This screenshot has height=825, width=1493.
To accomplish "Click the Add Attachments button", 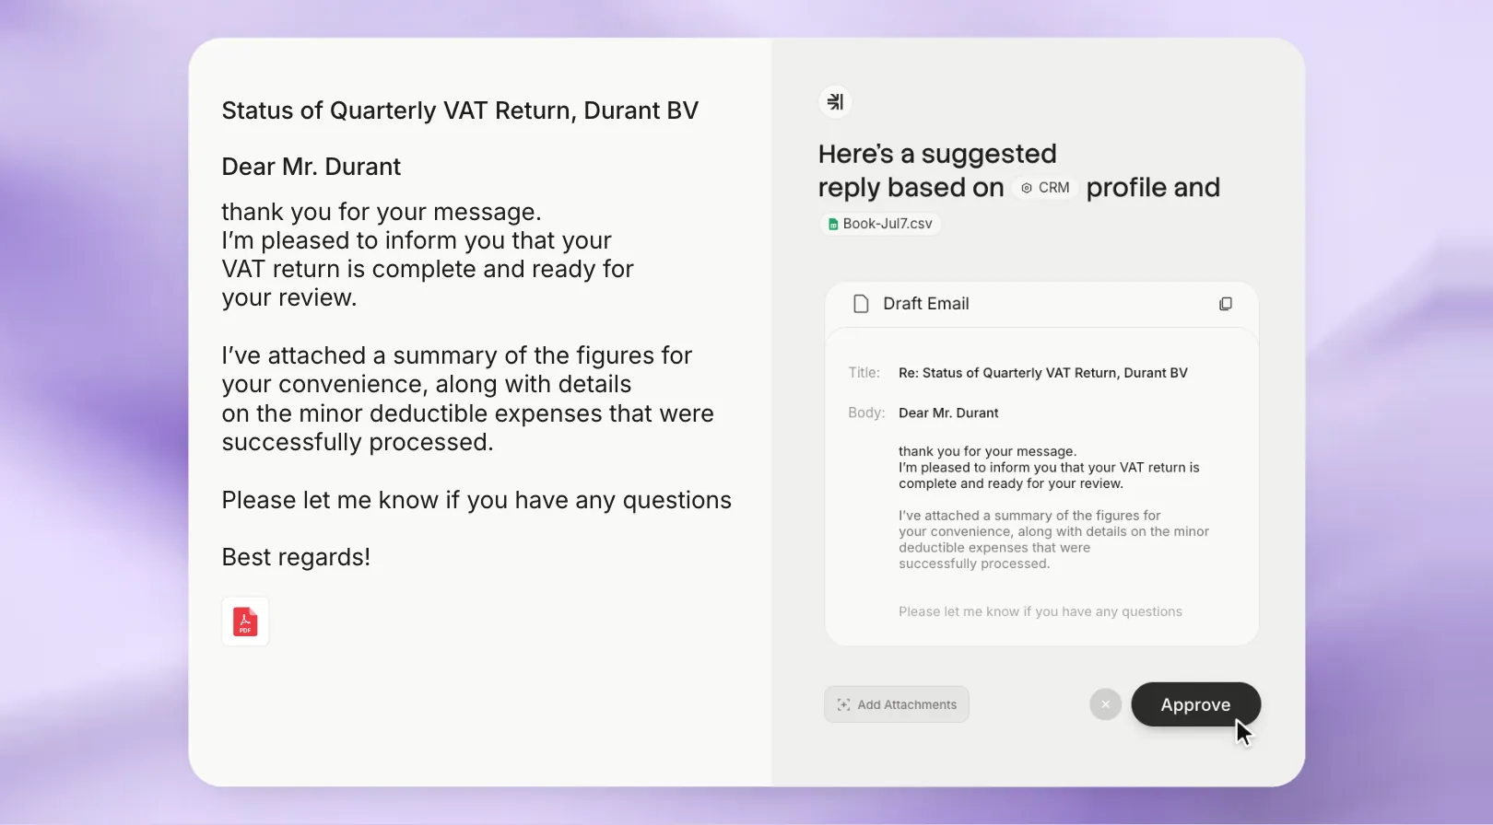I will click(x=897, y=704).
